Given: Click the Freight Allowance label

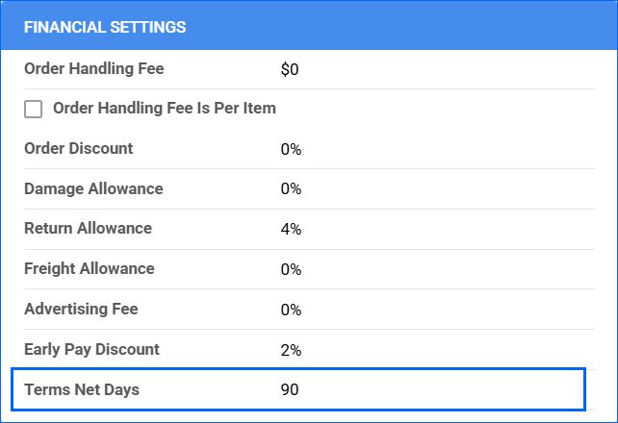Looking at the screenshot, I should pos(90,269).
